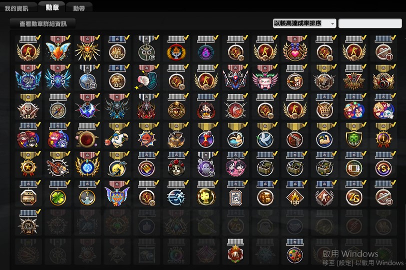Click the 查看勳章詳細資訊 button
The image size is (406, 270).
click(x=43, y=24)
